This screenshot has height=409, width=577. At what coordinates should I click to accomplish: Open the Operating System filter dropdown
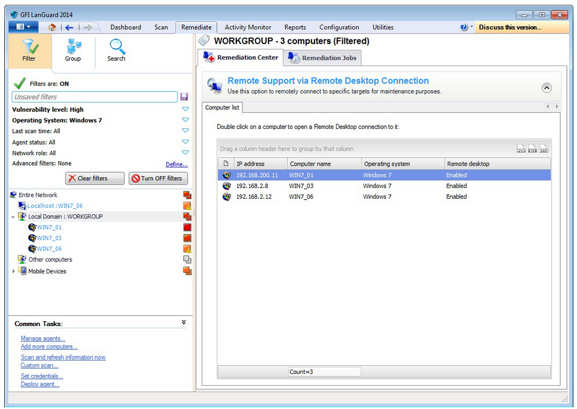pyautogui.click(x=186, y=120)
